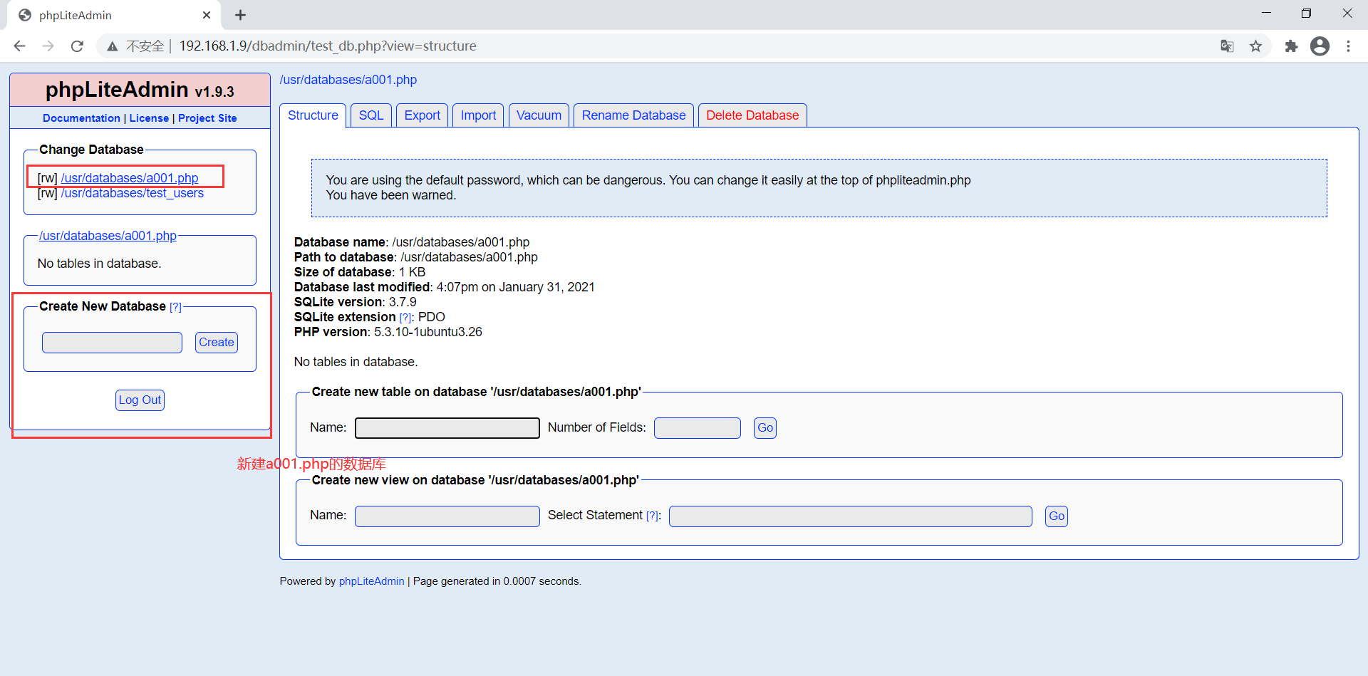Close the phpLiteAdmin browser tab
The height and width of the screenshot is (676, 1368).
tap(207, 15)
